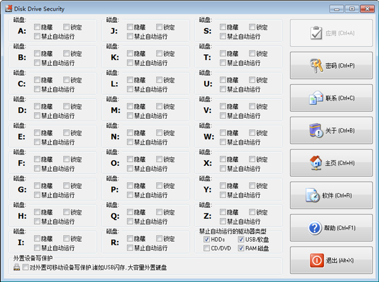
Task: Click the keys icon on the password button
Action: click(316, 66)
